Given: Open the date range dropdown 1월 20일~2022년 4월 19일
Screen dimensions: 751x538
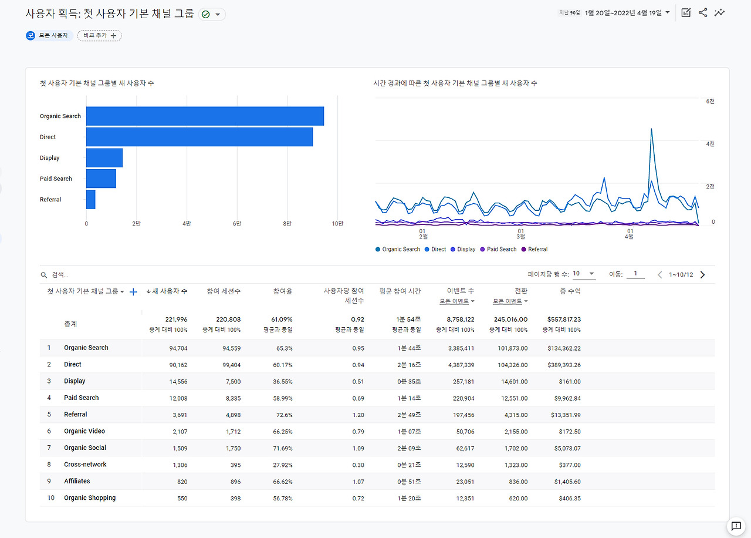Looking at the screenshot, I should point(627,13).
